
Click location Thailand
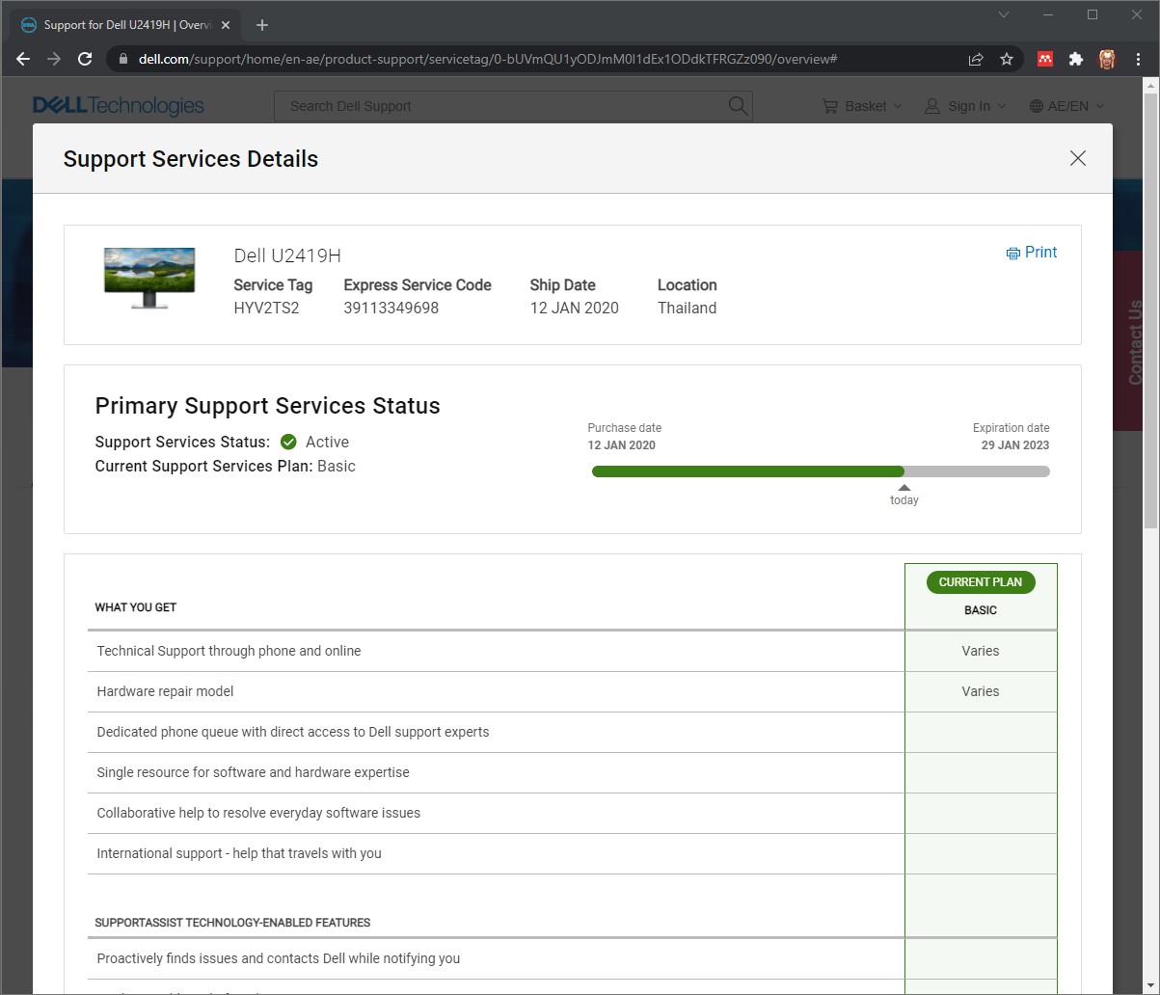point(688,309)
